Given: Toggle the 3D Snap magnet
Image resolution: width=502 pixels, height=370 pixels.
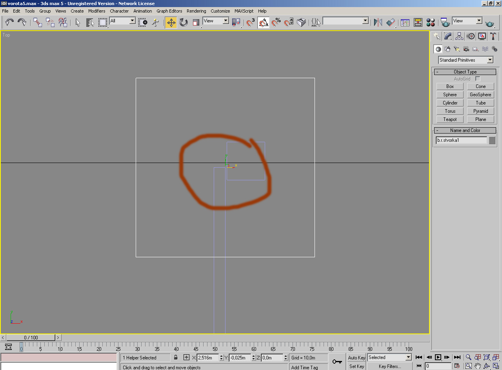Looking at the screenshot, I should pyautogui.click(x=251, y=22).
